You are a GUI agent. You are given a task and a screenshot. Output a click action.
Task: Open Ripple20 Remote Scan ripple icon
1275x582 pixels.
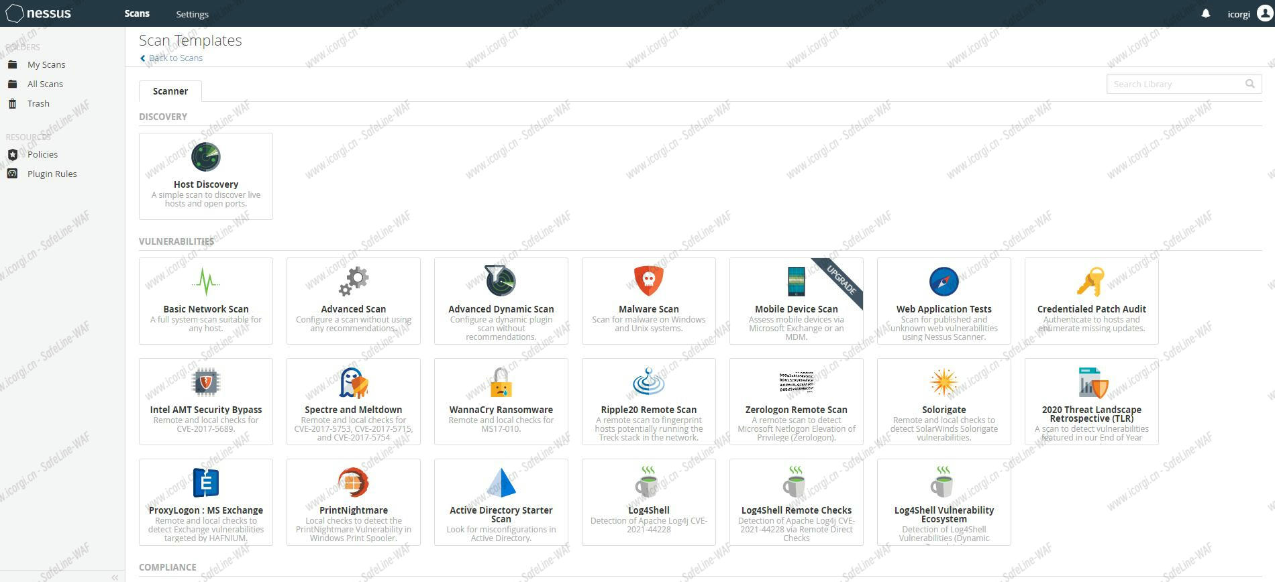[x=648, y=382]
